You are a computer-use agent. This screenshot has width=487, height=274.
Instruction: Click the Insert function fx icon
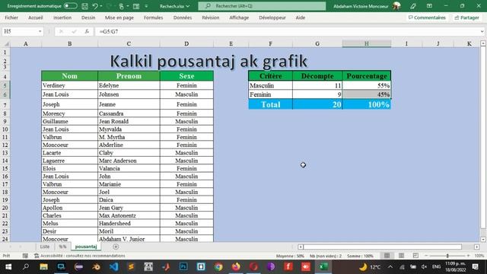pyautogui.click(x=87, y=31)
